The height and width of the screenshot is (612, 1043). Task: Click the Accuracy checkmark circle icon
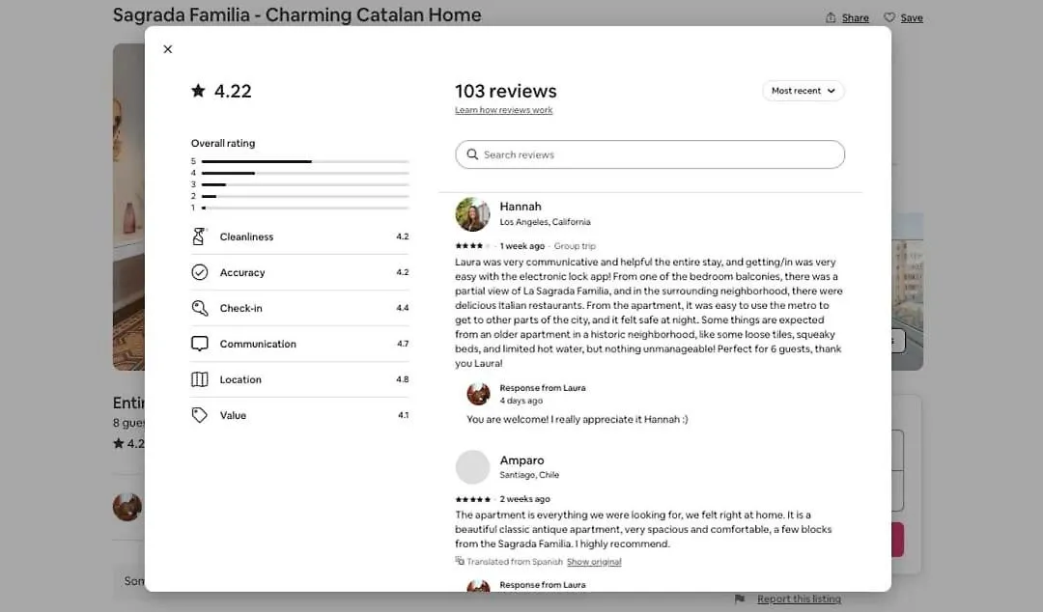(200, 272)
